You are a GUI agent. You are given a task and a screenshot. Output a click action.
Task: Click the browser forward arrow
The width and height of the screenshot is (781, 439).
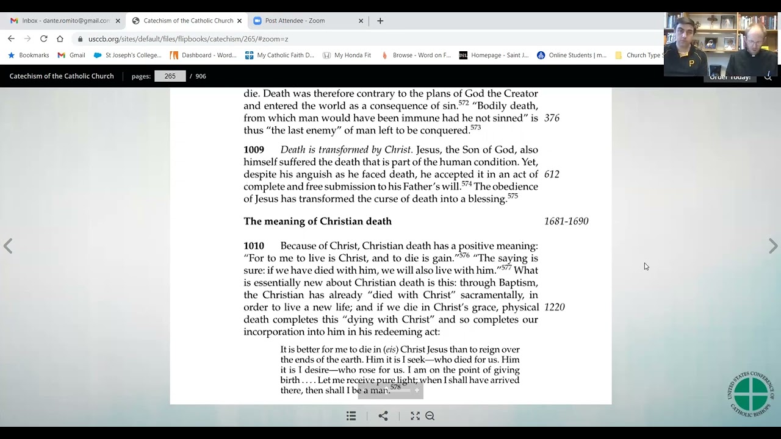[27, 38]
